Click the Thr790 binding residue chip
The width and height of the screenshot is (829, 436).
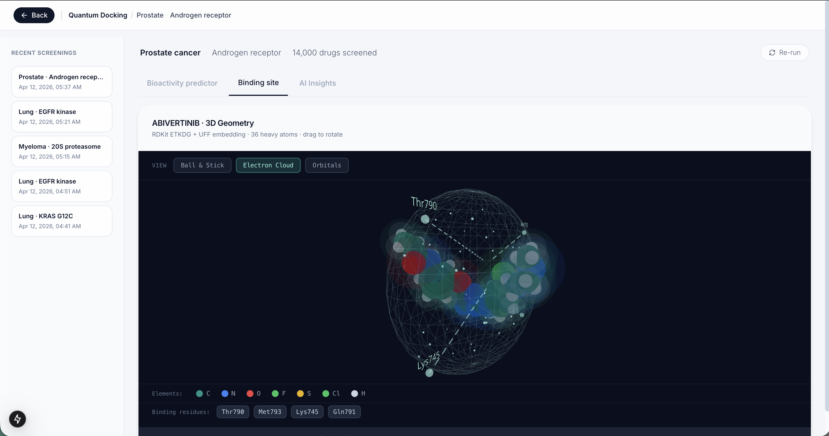[233, 411]
